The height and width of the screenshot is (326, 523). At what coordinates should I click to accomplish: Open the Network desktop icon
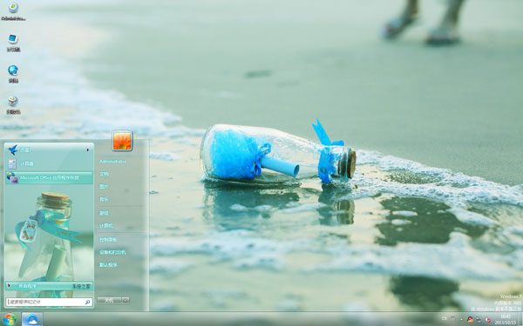click(13, 74)
